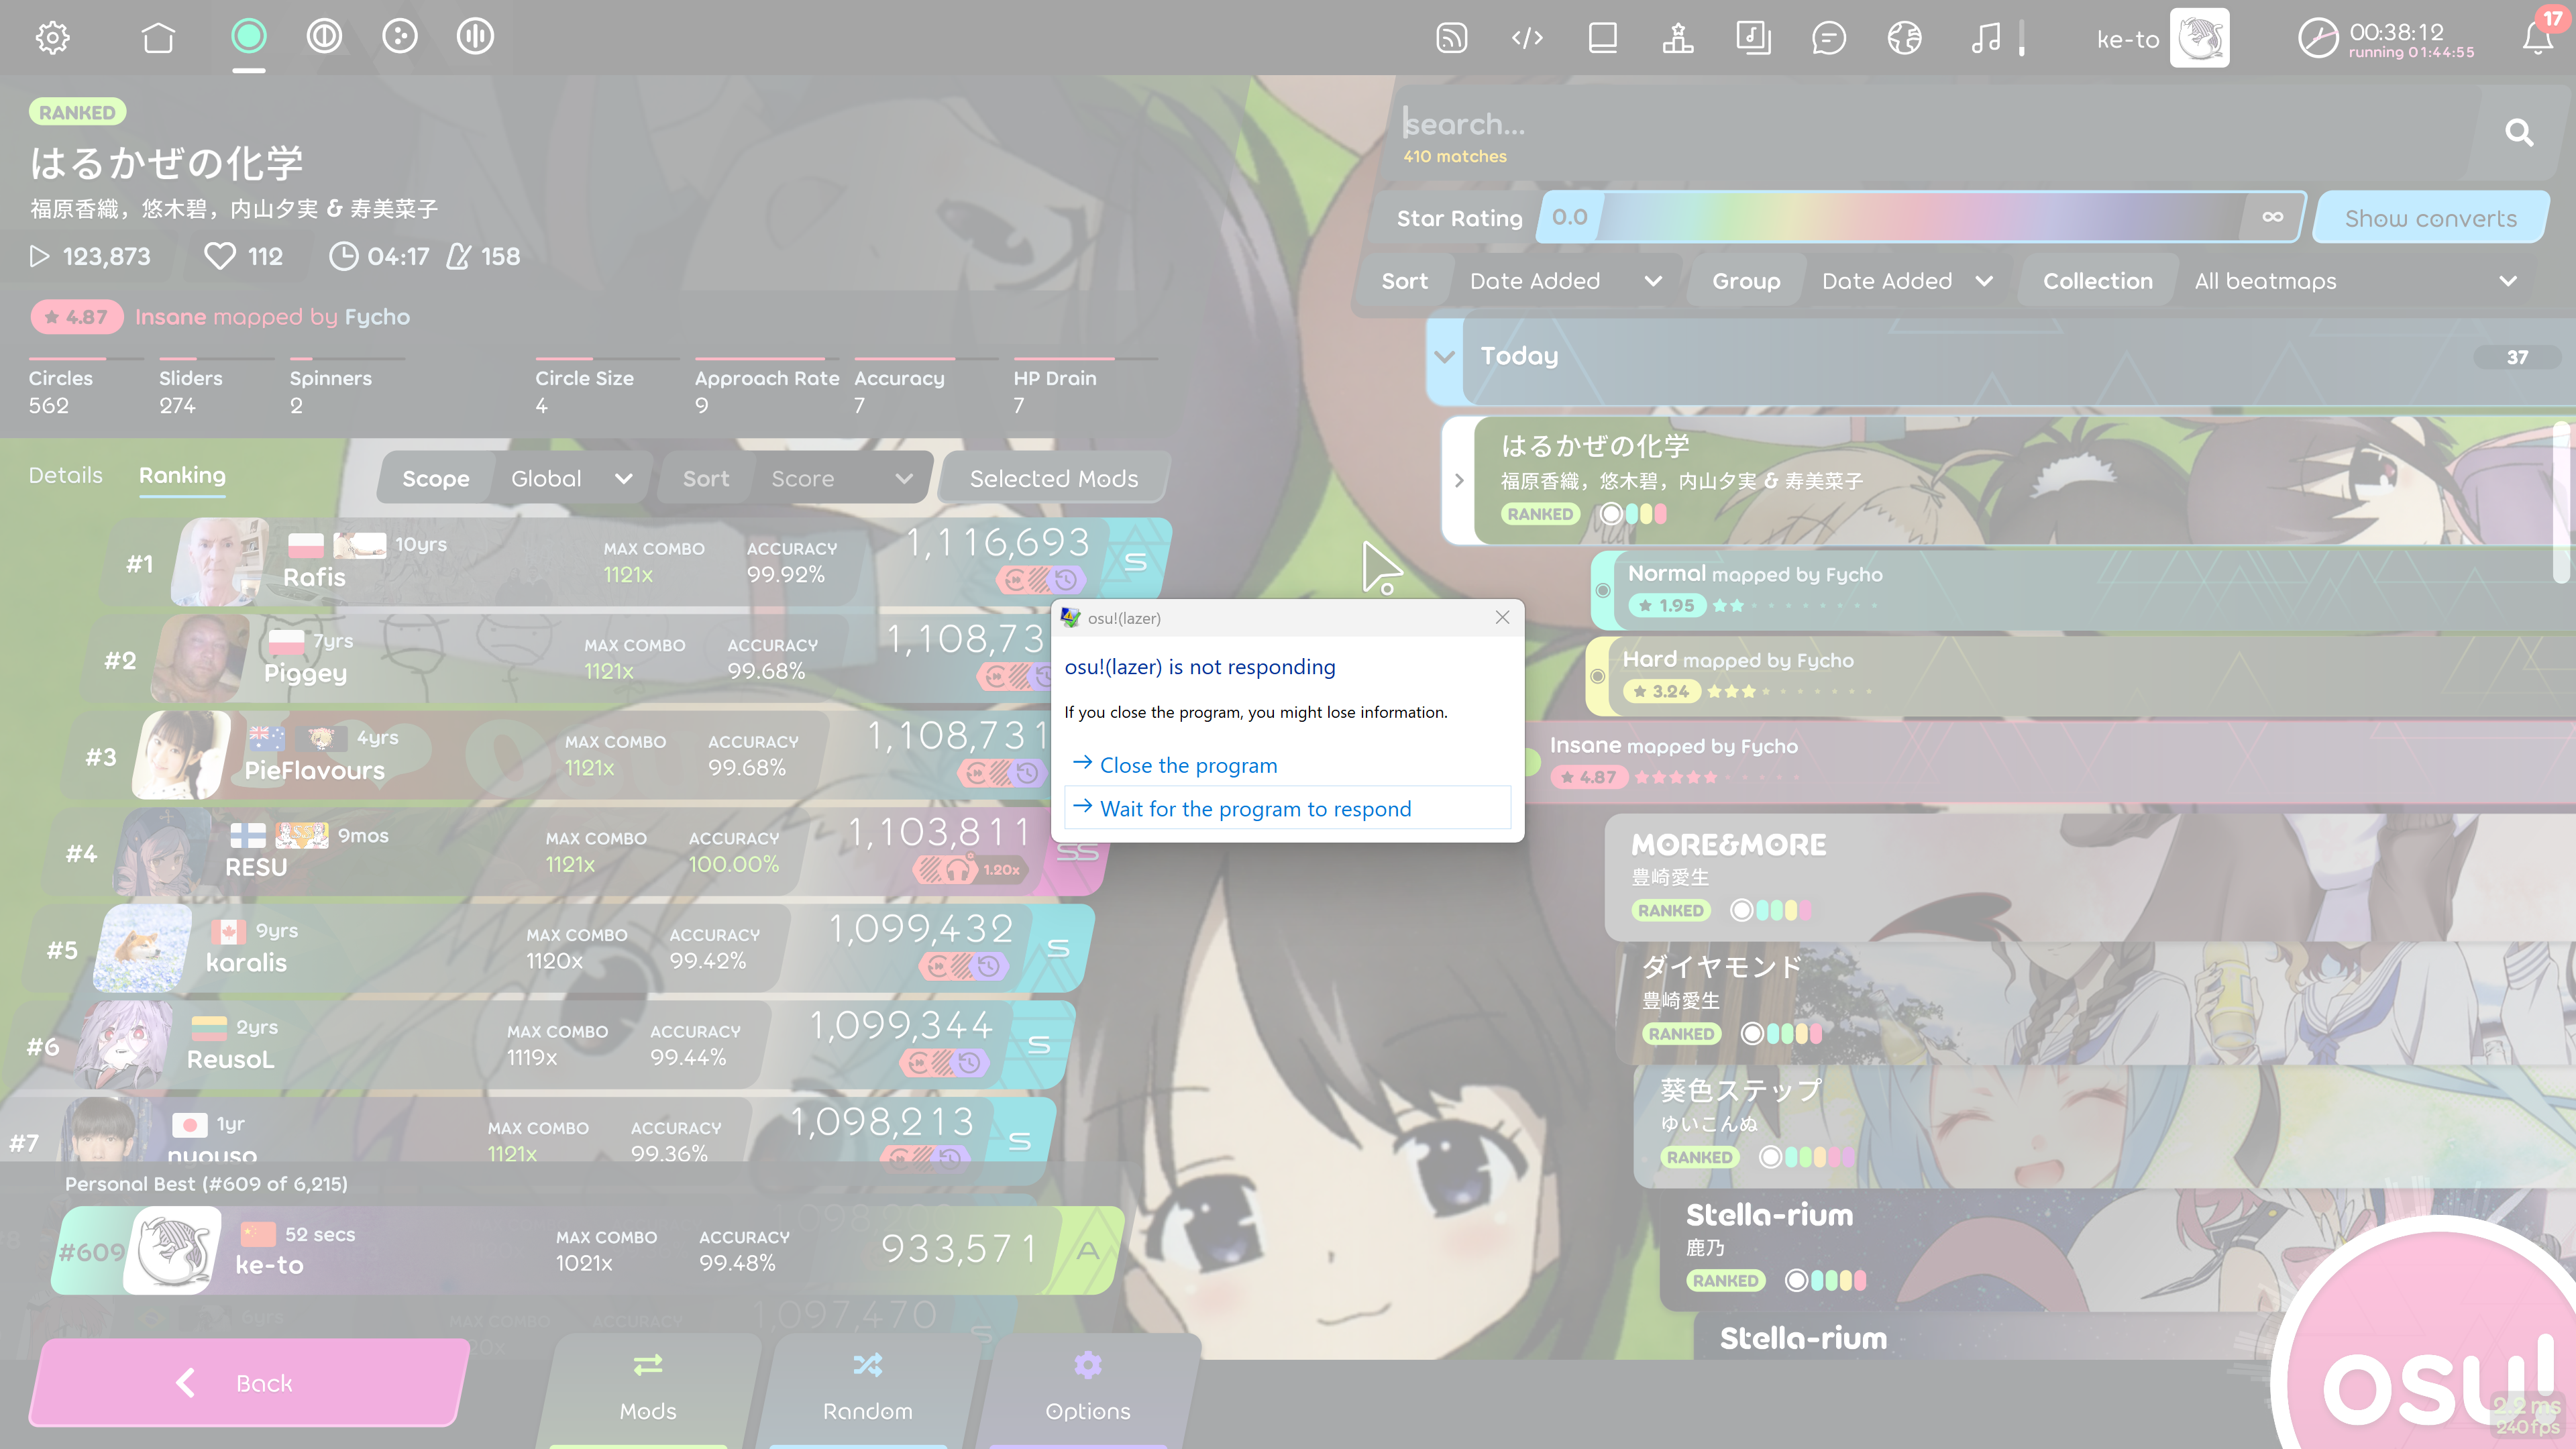Screen dimensions: 2576x1449
Task: Open the wiki book icon in the toolbar
Action: click(1603, 38)
